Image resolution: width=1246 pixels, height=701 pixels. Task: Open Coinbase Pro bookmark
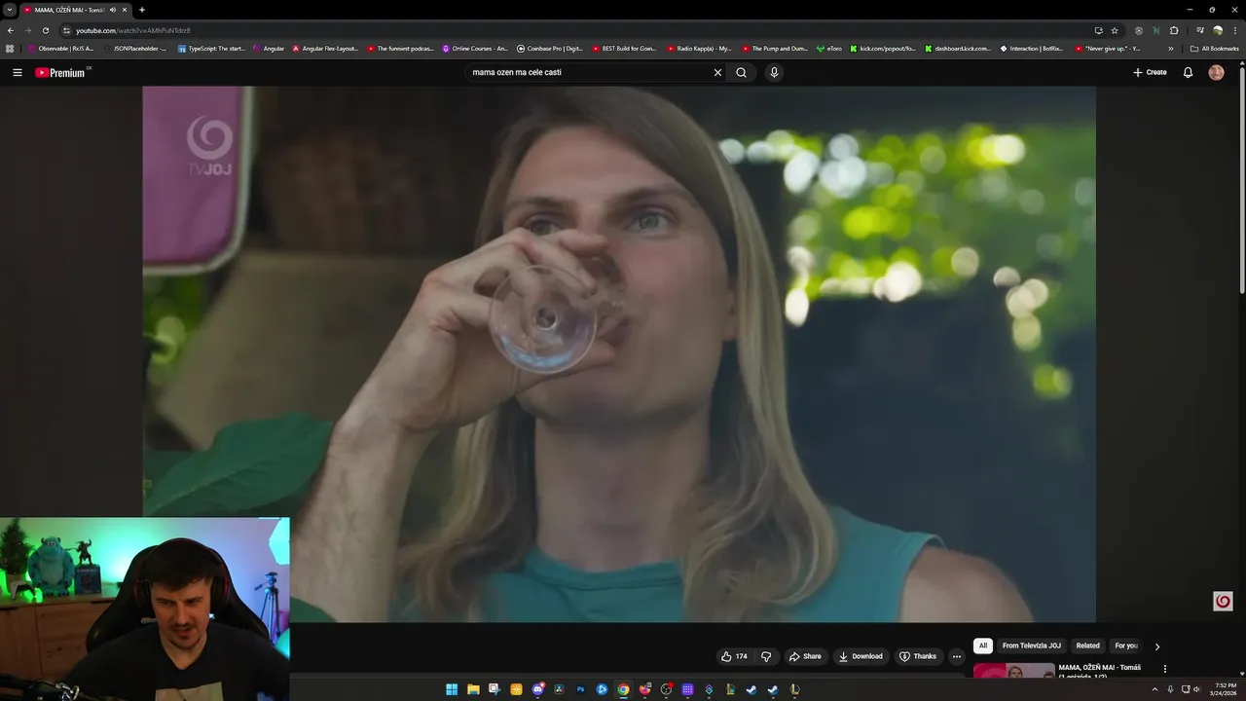[550, 48]
